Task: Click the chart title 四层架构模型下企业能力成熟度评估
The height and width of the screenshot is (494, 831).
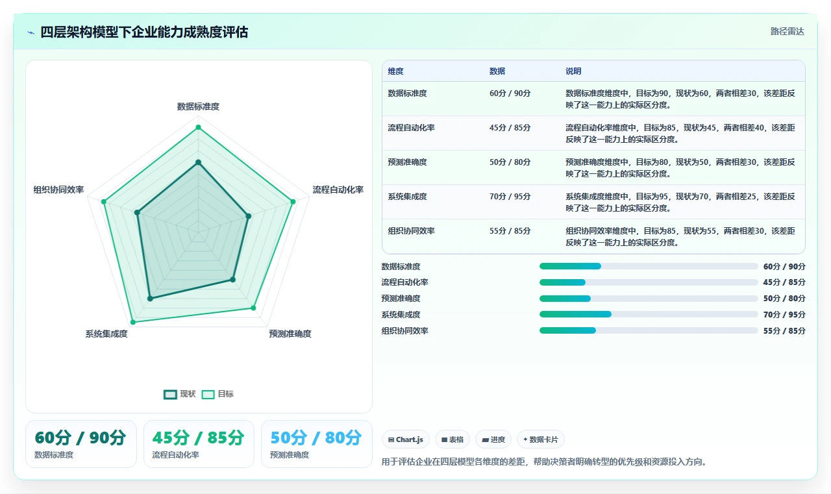Action: pos(144,32)
